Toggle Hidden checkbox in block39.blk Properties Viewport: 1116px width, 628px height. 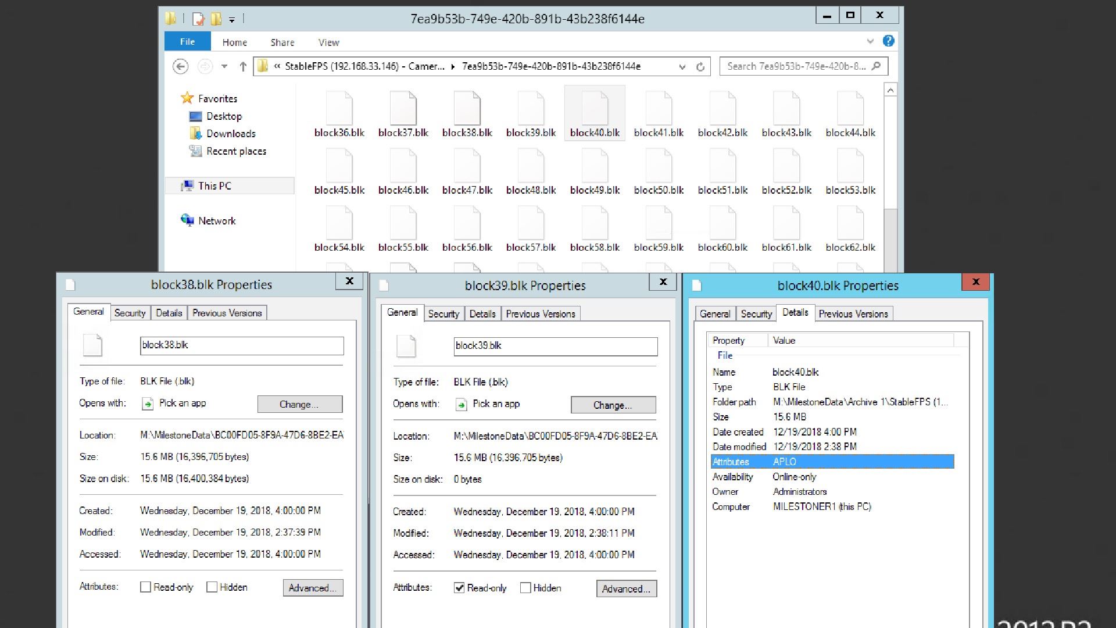point(525,588)
